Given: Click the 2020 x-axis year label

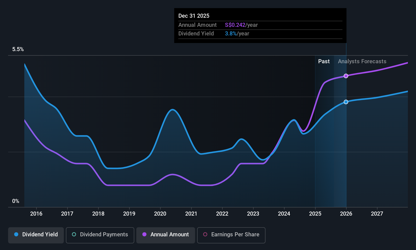Looking at the screenshot, I should click(x=160, y=214).
